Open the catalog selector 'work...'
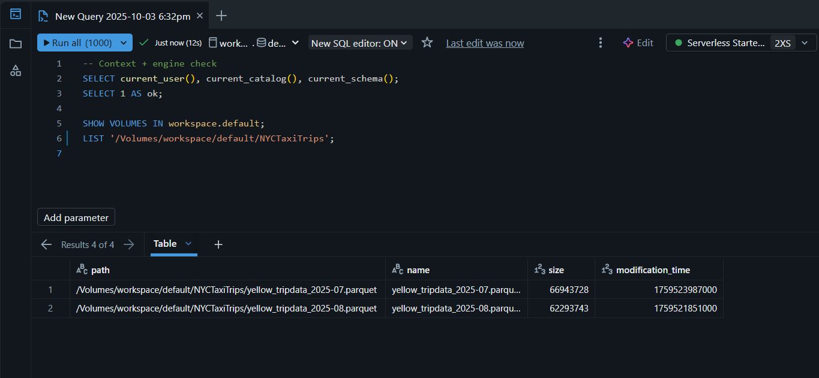 tap(229, 43)
